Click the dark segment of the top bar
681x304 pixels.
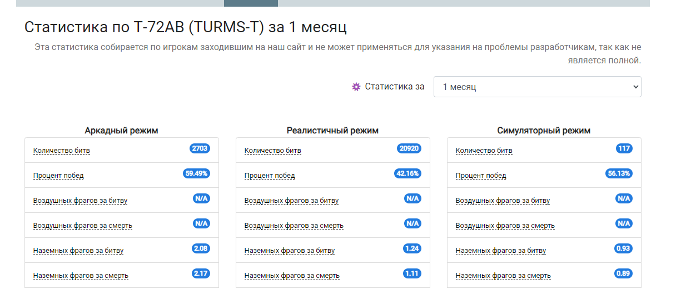251,3
